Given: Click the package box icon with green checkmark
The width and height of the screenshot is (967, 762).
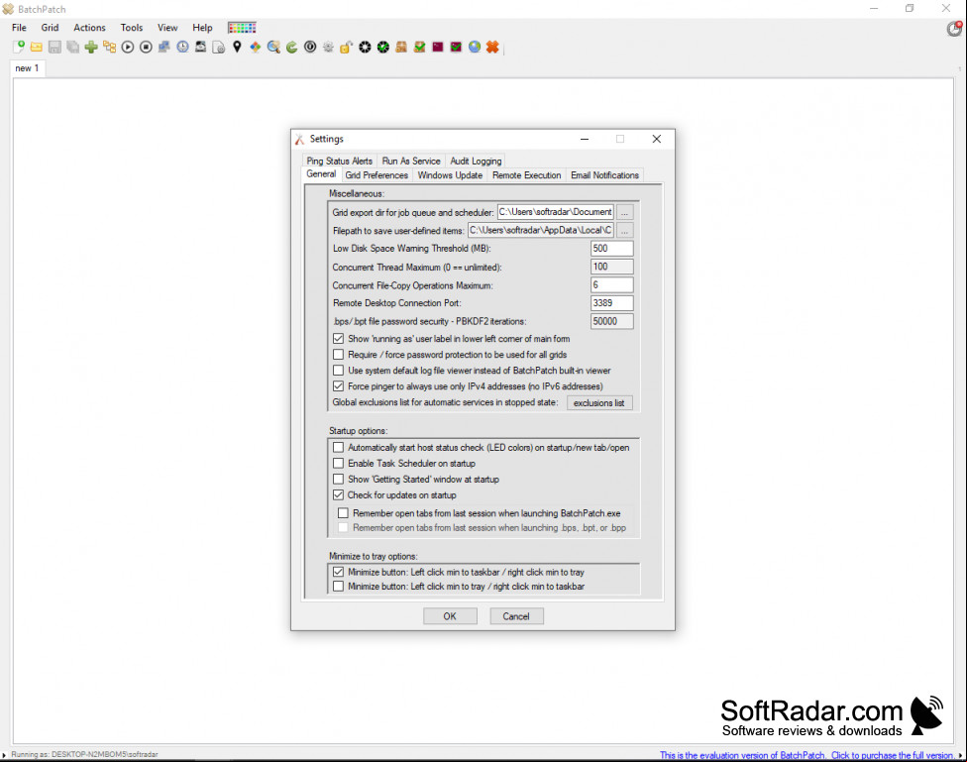Looking at the screenshot, I should 419,47.
